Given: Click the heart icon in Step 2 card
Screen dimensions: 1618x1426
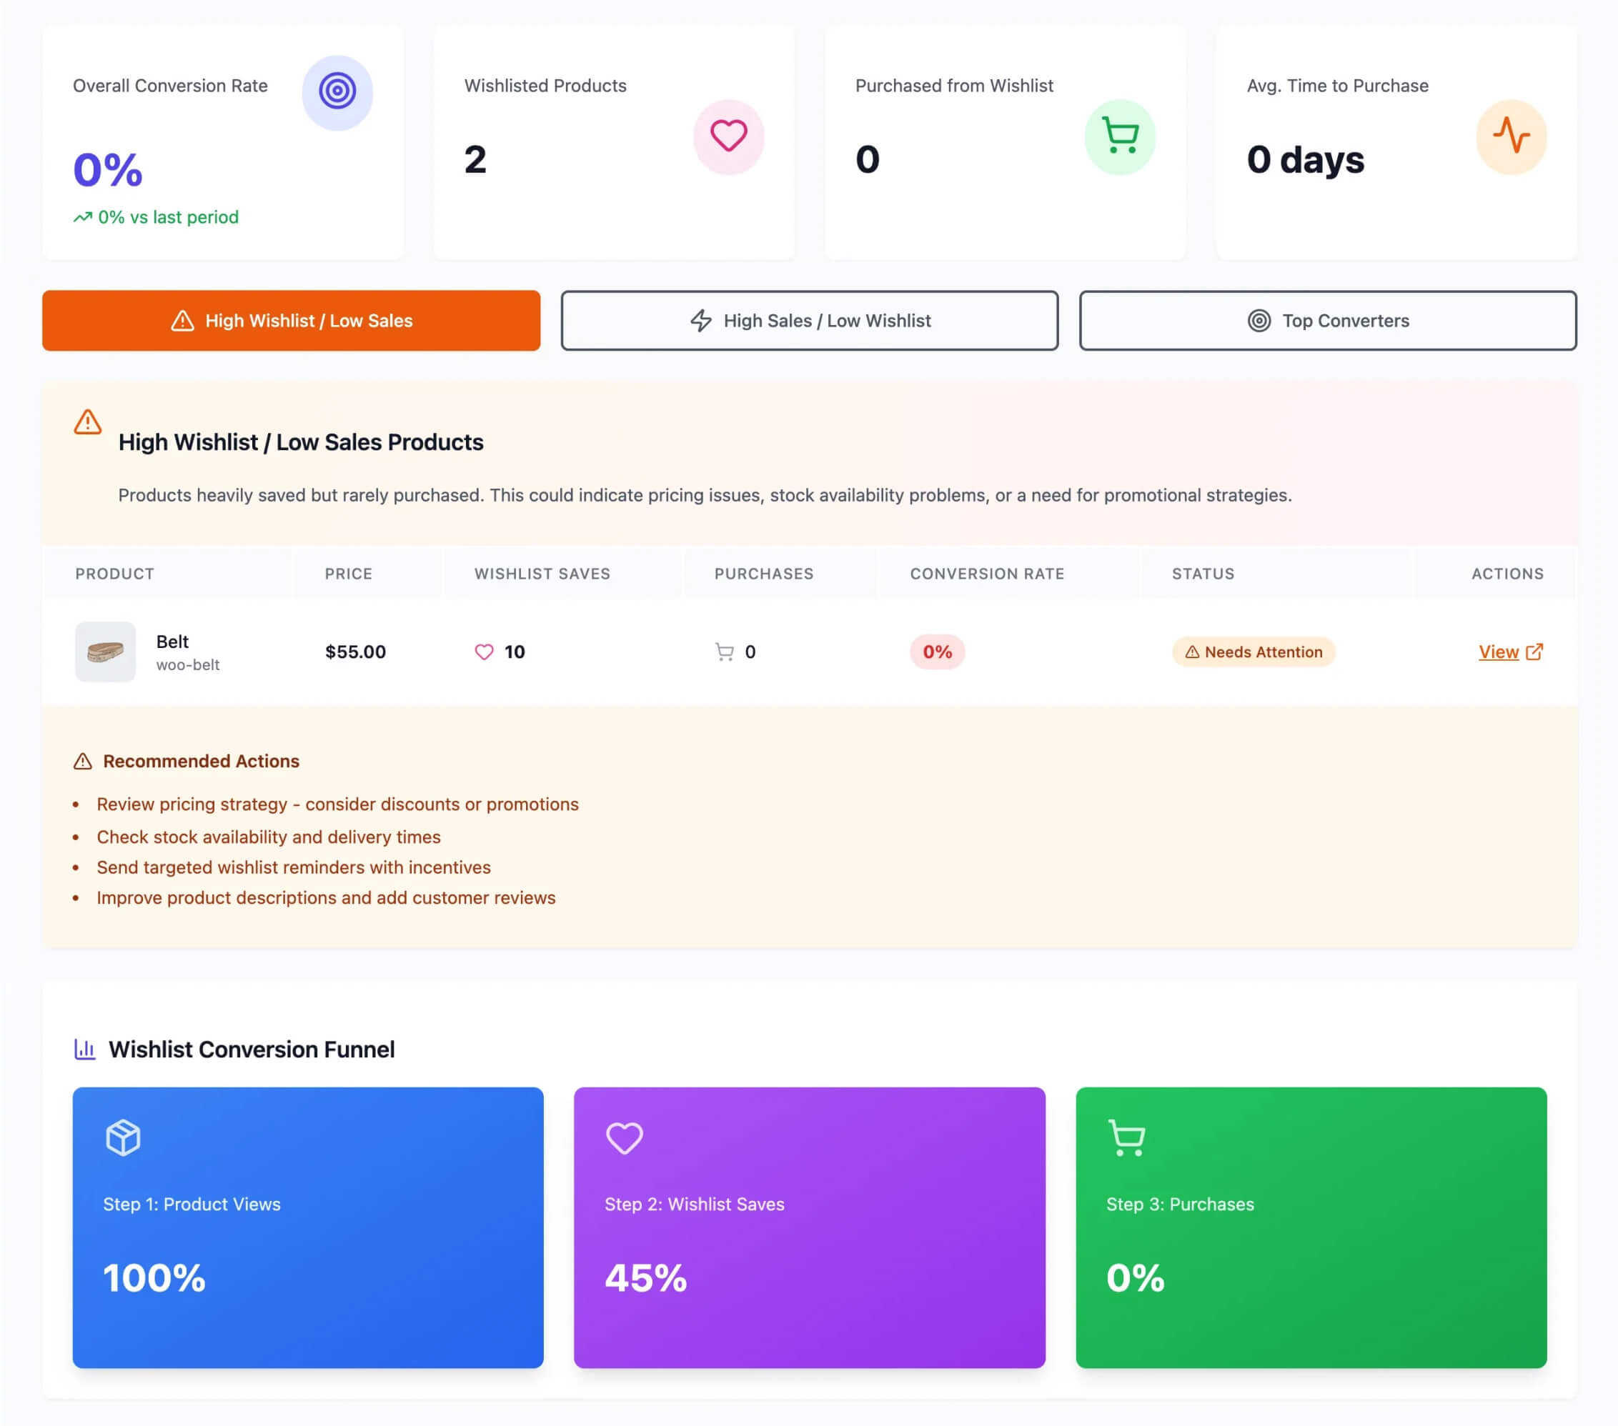Looking at the screenshot, I should click(625, 1138).
